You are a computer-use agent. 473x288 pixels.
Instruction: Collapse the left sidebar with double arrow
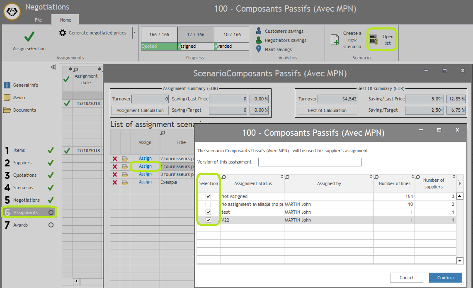[x=53, y=67]
